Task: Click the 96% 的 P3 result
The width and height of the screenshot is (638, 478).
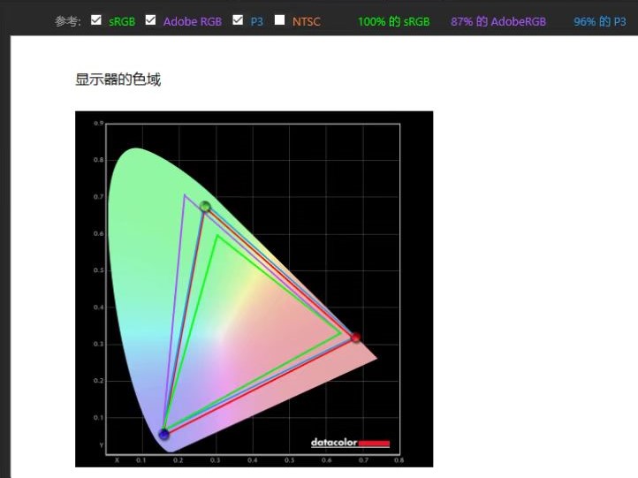Action: click(599, 21)
